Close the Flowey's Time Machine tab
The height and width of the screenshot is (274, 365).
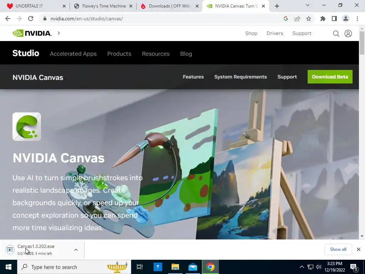(x=131, y=6)
